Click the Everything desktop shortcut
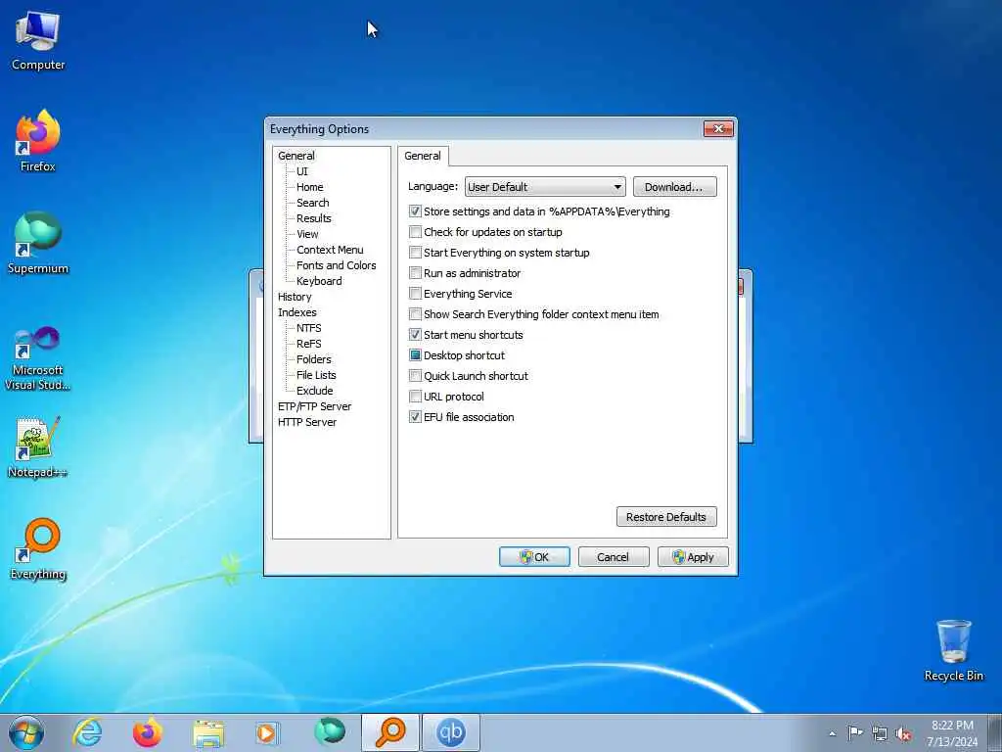Viewport: 1002px width, 752px height. (x=38, y=548)
